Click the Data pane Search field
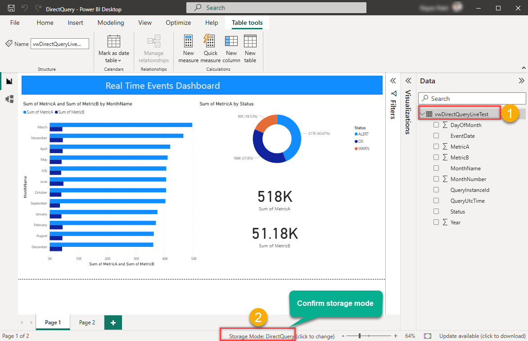The height and width of the screenshot is (341, 528). 472,99
